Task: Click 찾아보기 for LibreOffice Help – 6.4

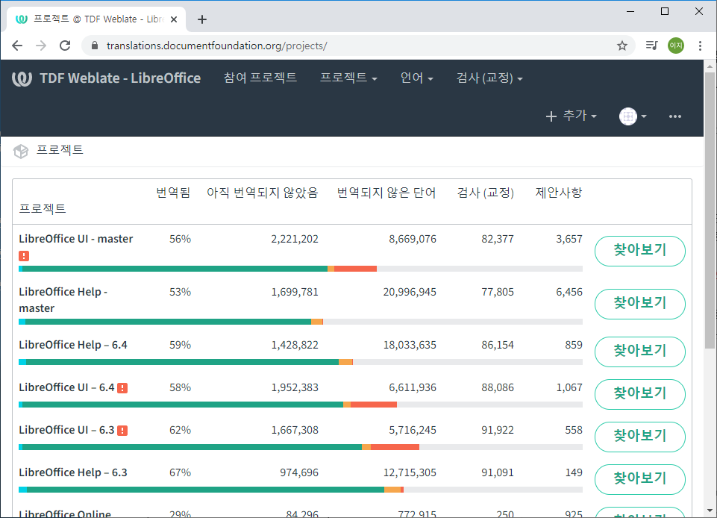Action: pyautogui.click(x=639, y=352)
